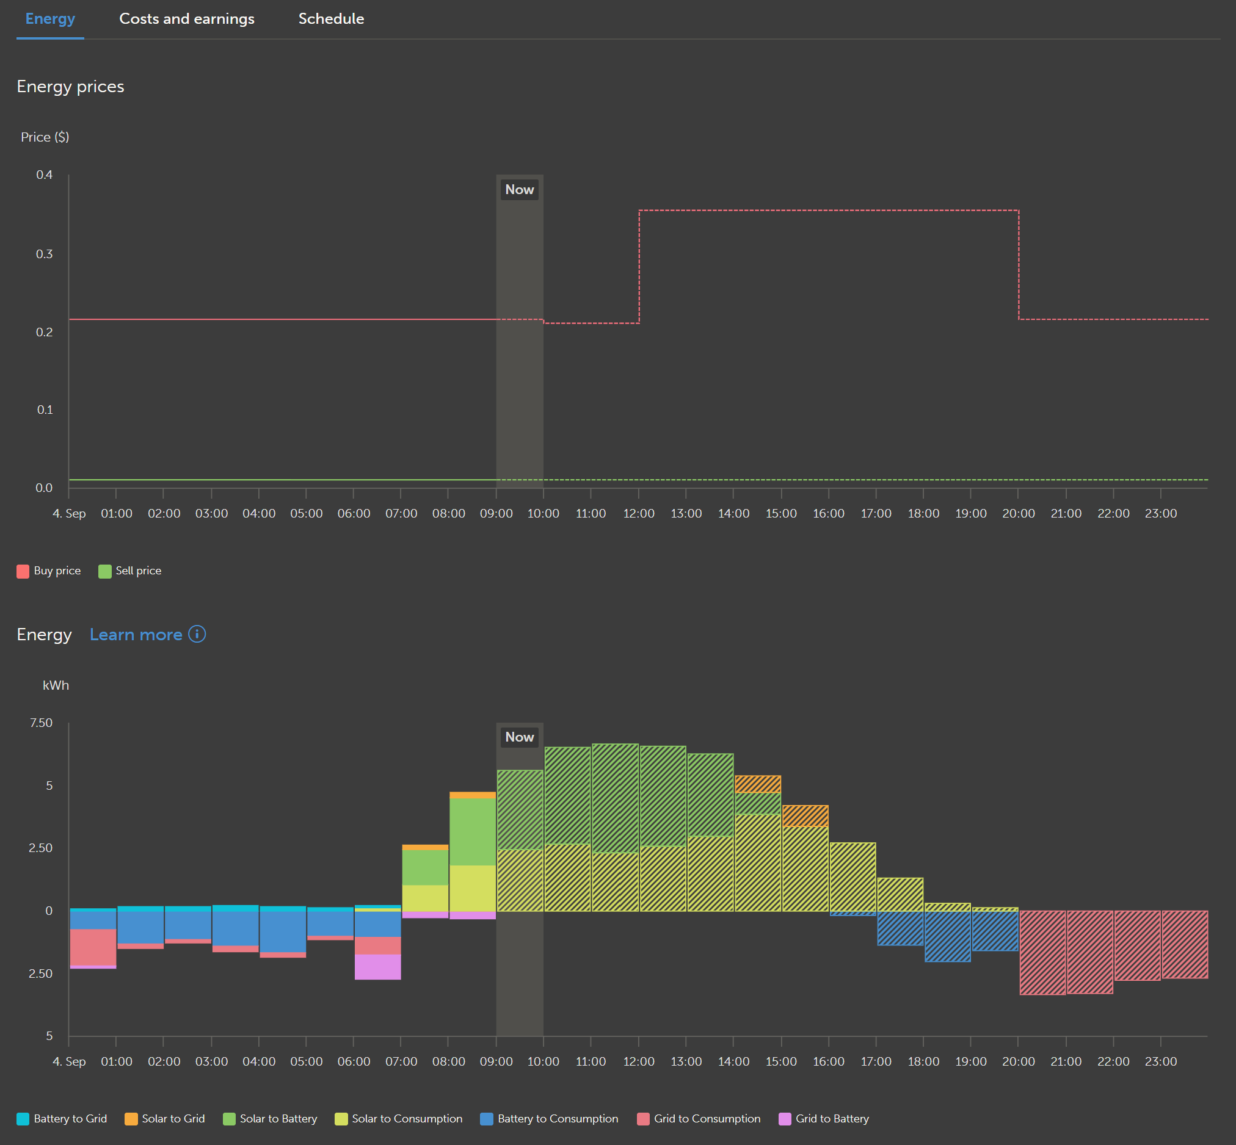
Task: Click Solar to Grid orange swatch
Action: (x=131, y=1118)
